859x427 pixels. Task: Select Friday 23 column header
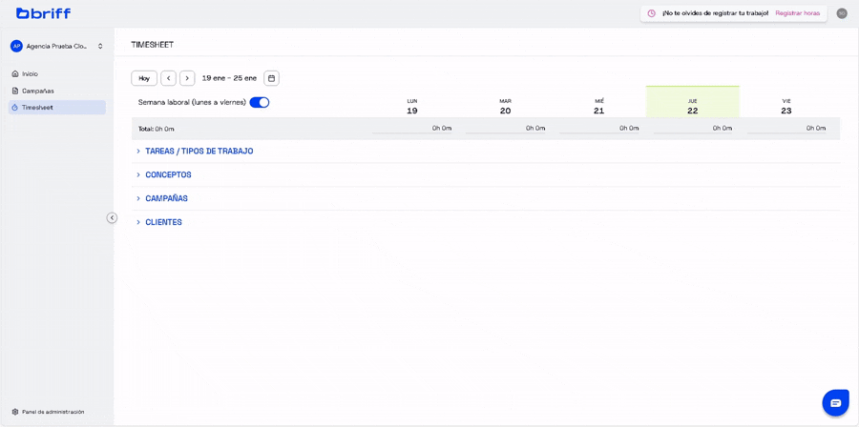click(x=786, y=107)
